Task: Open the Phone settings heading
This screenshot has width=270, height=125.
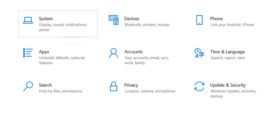Action: (216, 19)
